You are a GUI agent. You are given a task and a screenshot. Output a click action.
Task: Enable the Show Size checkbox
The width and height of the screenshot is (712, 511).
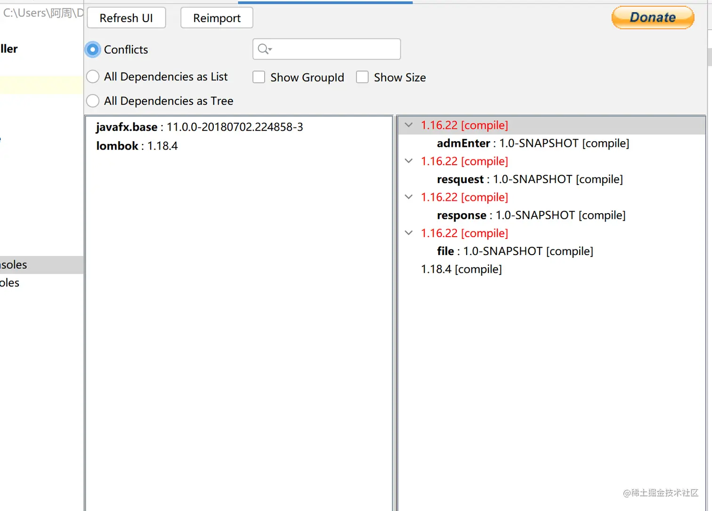(362, 77)
